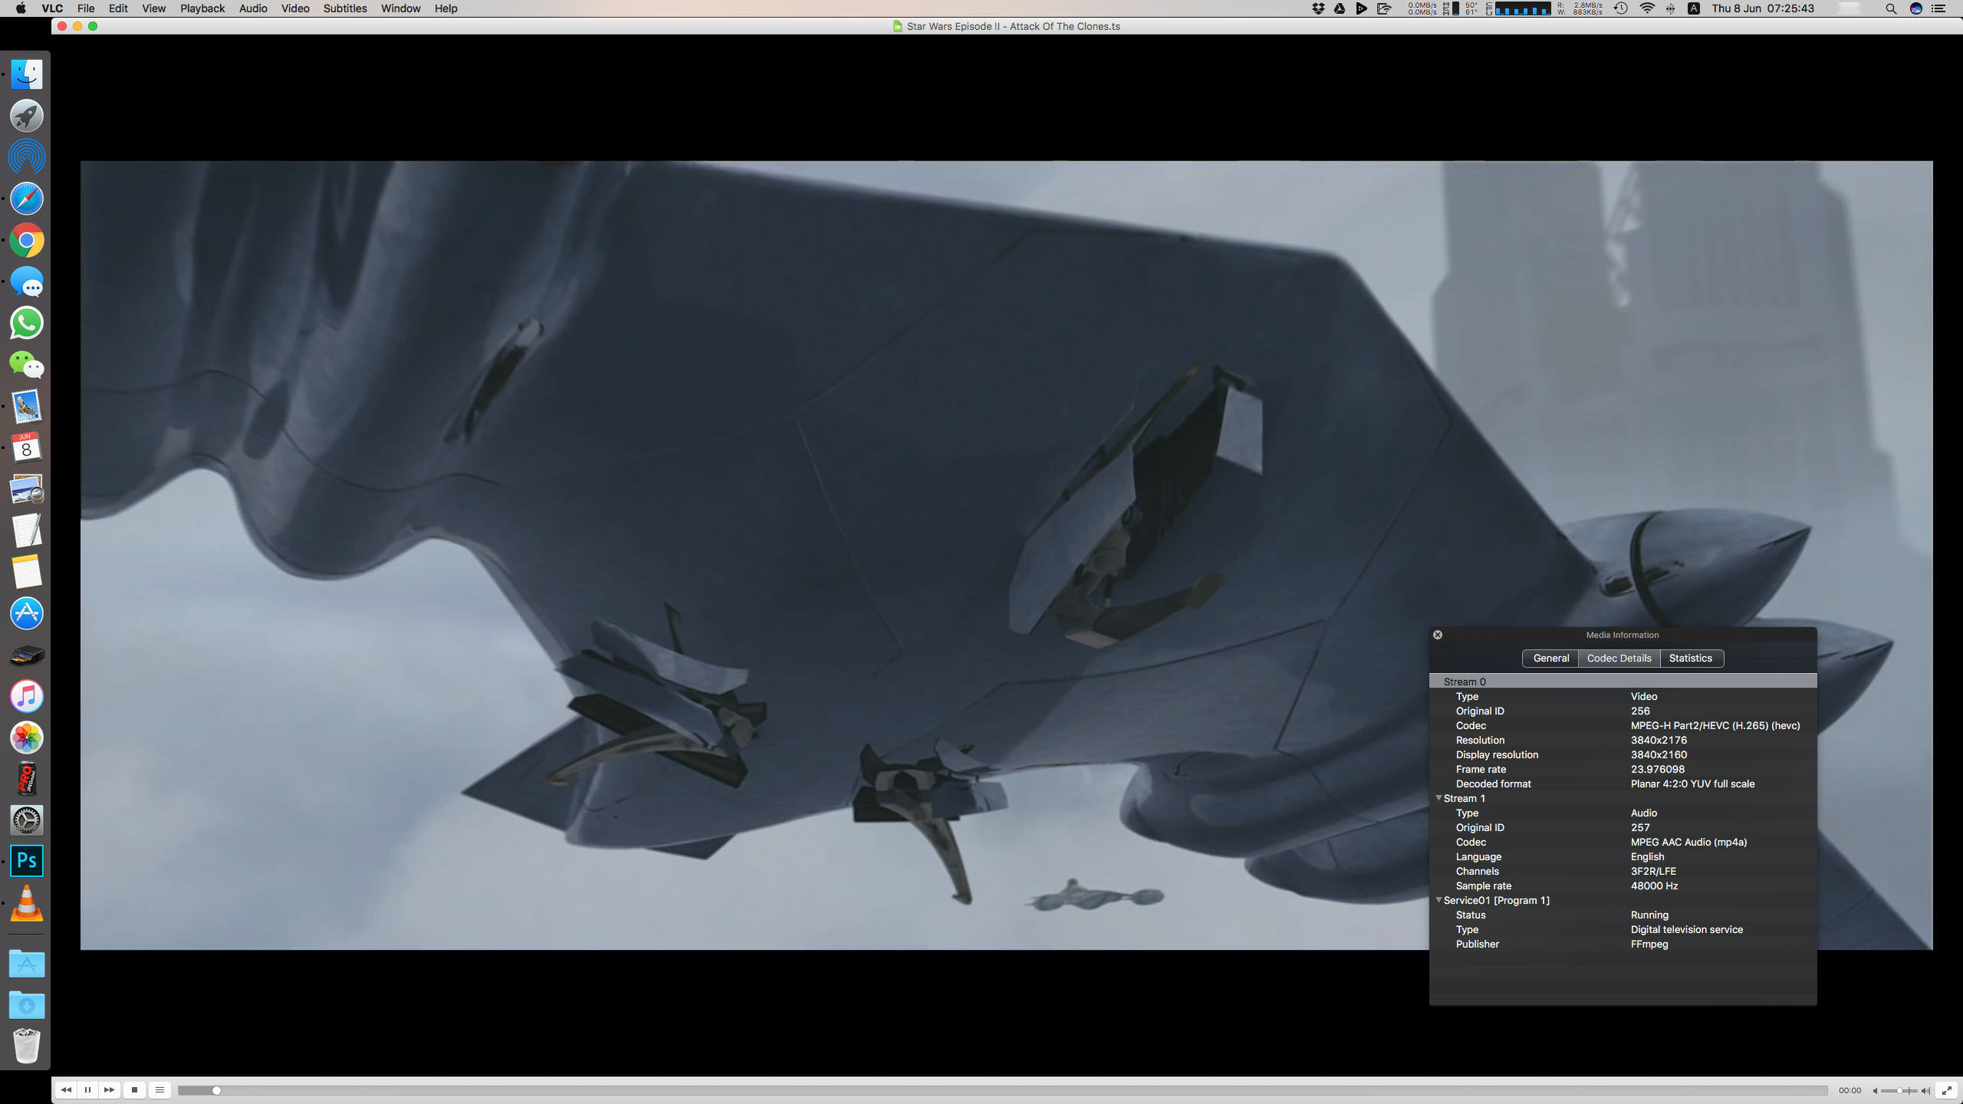Show the playlist via the list icon

pyautogui.click(x=159, y=1089)
